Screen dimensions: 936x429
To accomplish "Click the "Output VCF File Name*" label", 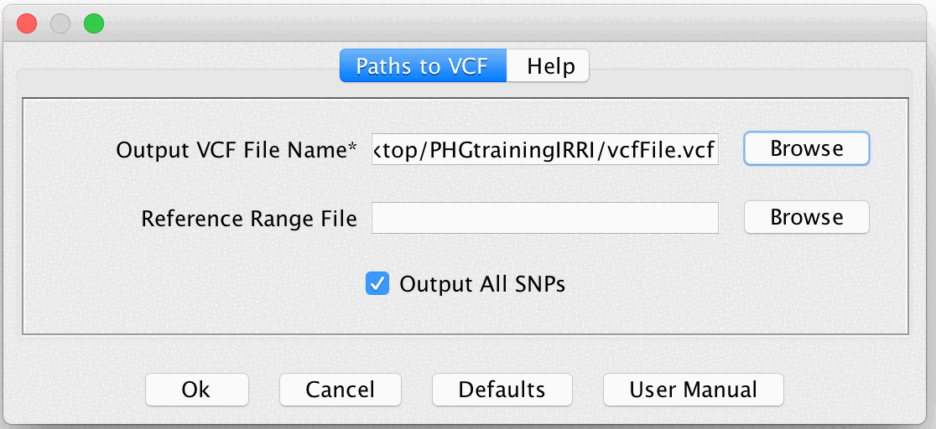I will click(x=237, y=151).
